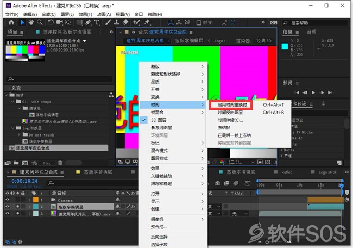Click the new folder icon in project panel
Image resolution: width=353 pixels, height=248 pixels.
[x=16, y=163]
